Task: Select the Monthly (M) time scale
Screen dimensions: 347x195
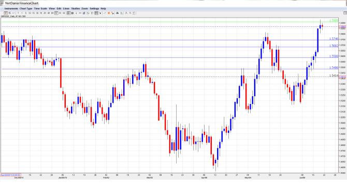Action: pyautogui.click(x=64, y=13)
